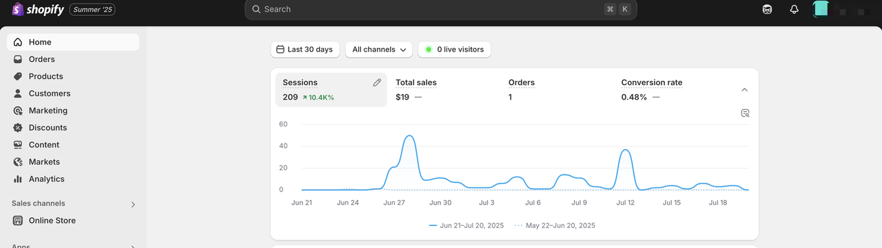Click the Home house icon
The image size is (882, 248).
(18, 42)
